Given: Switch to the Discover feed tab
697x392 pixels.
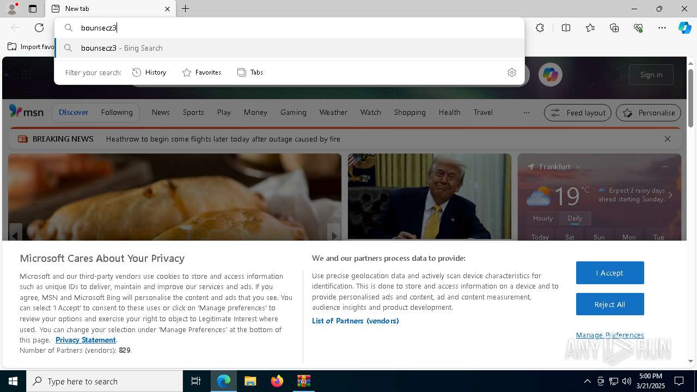Looking at the screenshot, I should tap(74, 112).
